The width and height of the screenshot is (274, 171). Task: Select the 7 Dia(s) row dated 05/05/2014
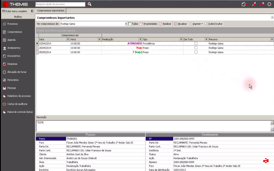(155, 52)
